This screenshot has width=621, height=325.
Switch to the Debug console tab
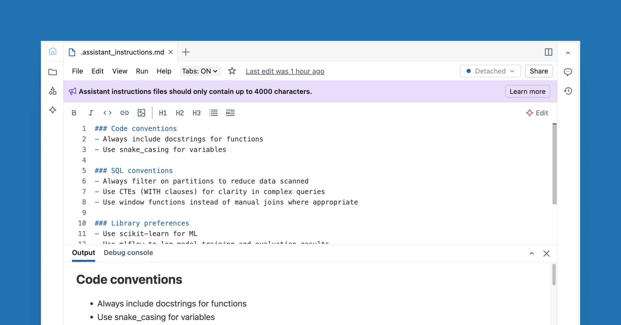128,253
